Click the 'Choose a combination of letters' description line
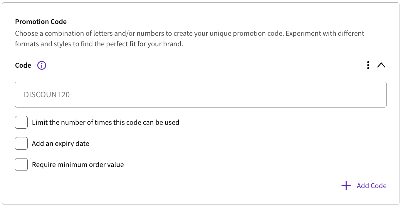Screen dimensions: 403x208 (189, 33)
